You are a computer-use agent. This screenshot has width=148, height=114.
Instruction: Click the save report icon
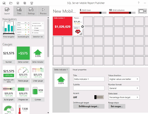coord(18,3)
